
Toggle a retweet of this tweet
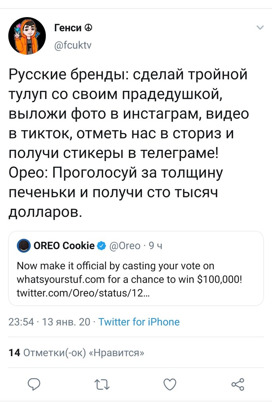102,384
